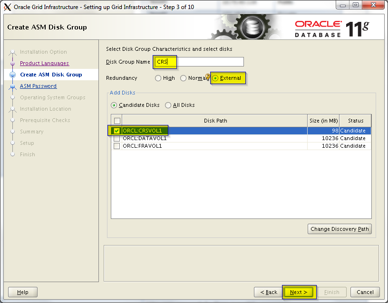Select Normal redundancy option

click(x=183, y=78)
